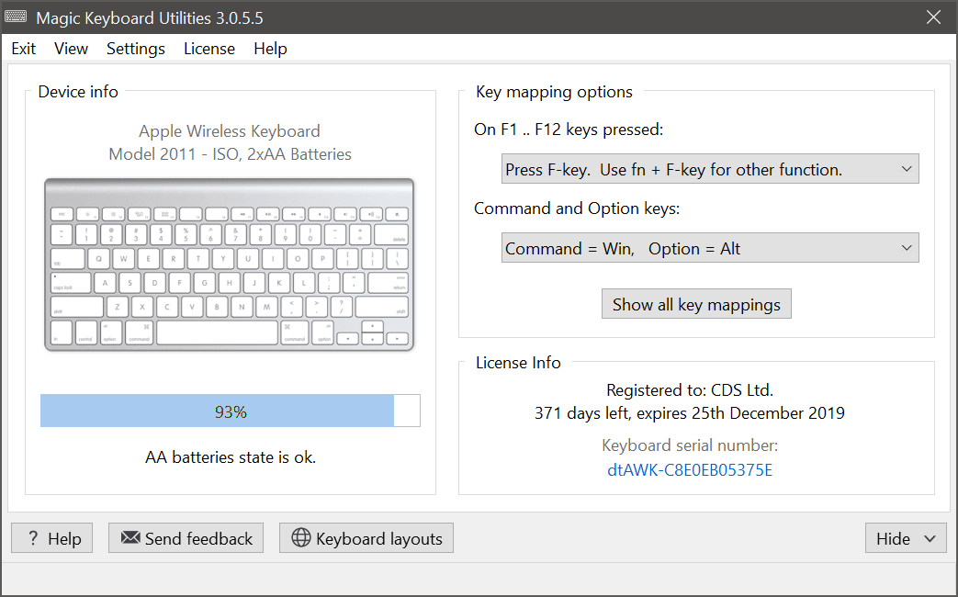The image size is (958, 597).
Task: Click the Send feedback button
Action: [x=186, y=537]
